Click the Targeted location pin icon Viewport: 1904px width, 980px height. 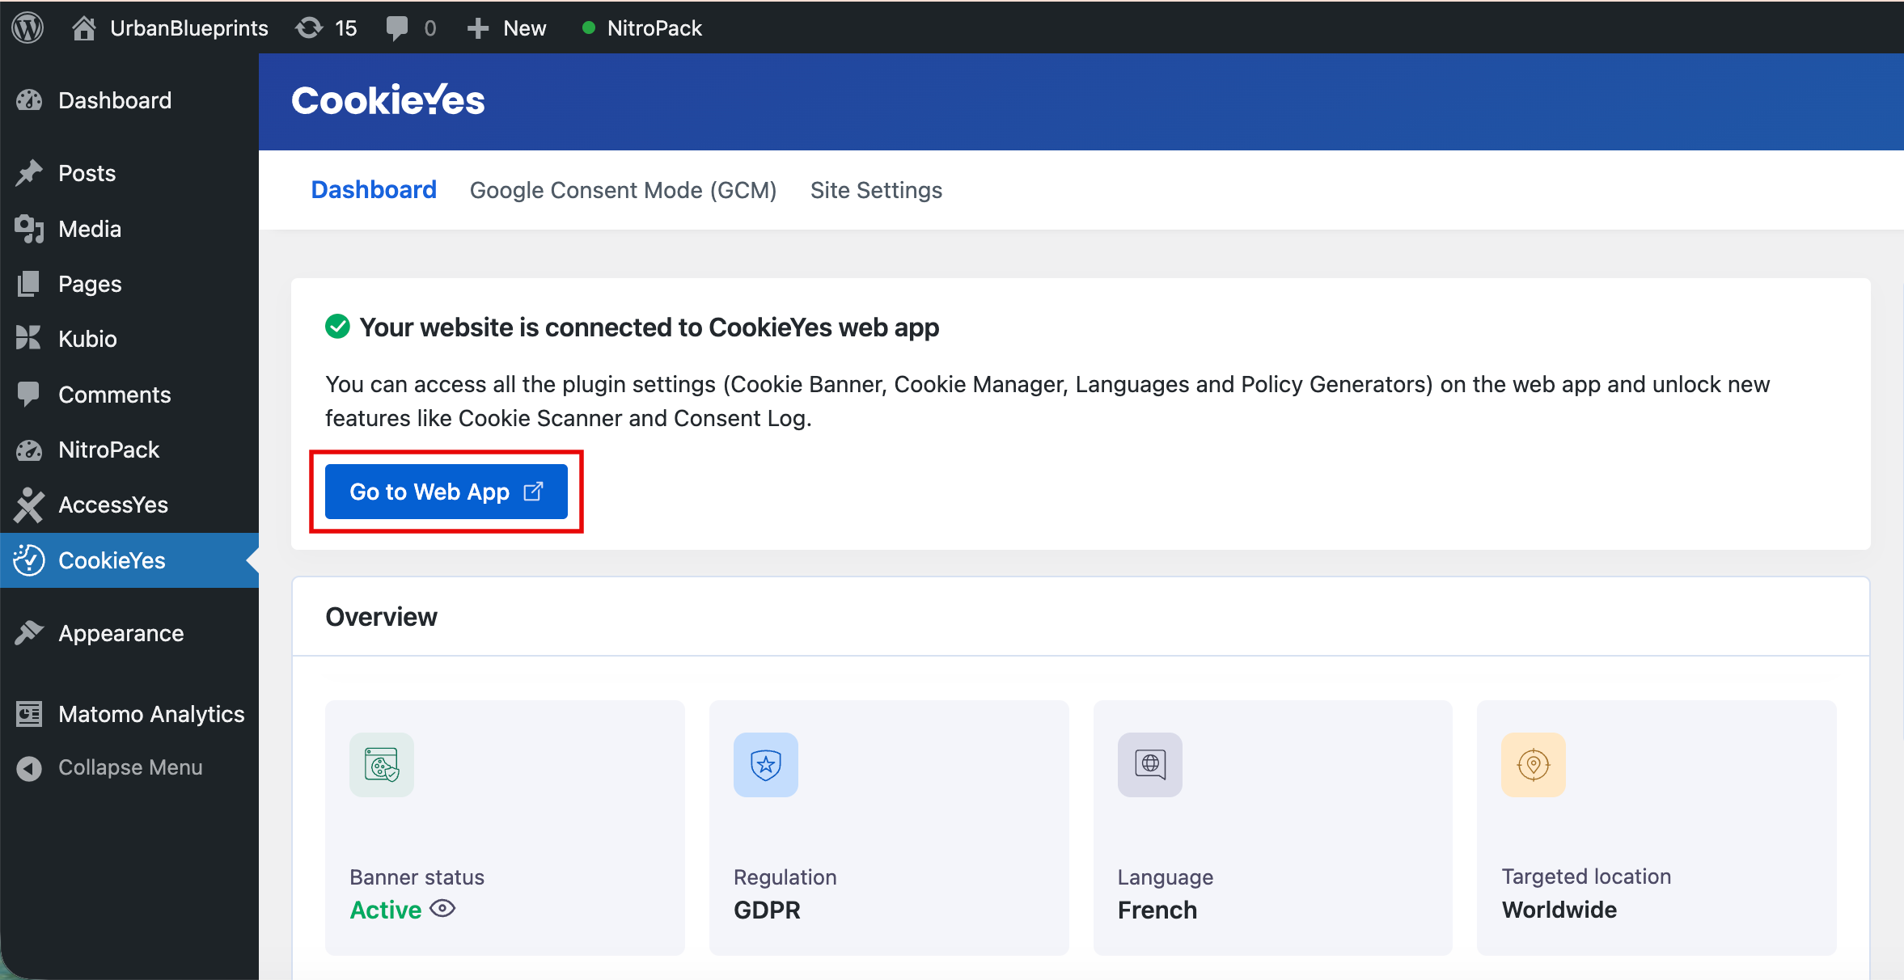point(1533,764)
